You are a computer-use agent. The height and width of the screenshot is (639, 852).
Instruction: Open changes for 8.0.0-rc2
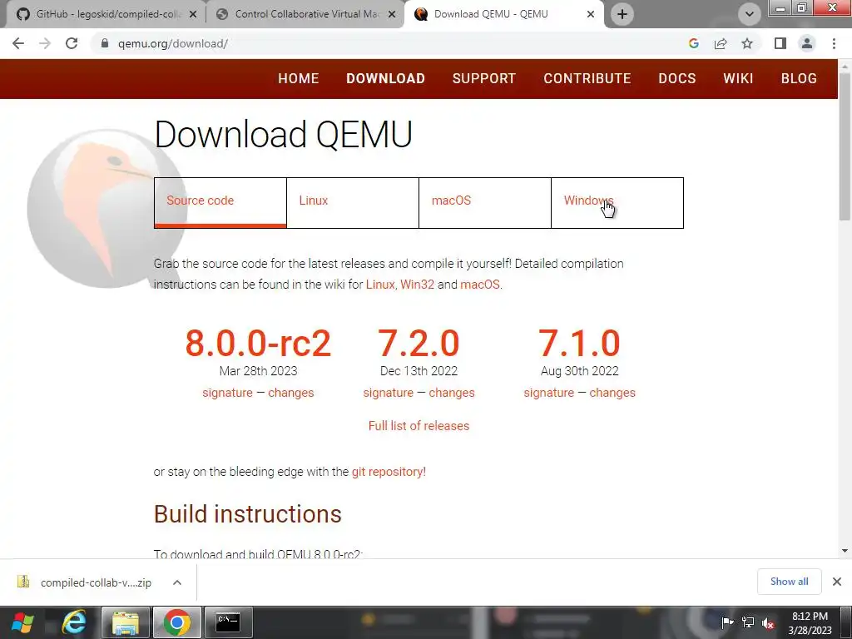click(x=290, y=393)
